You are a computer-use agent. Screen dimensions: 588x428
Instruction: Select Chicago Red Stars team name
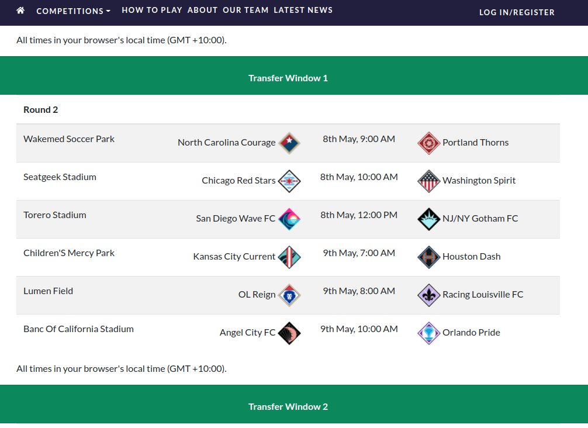[x=238, y=181]
